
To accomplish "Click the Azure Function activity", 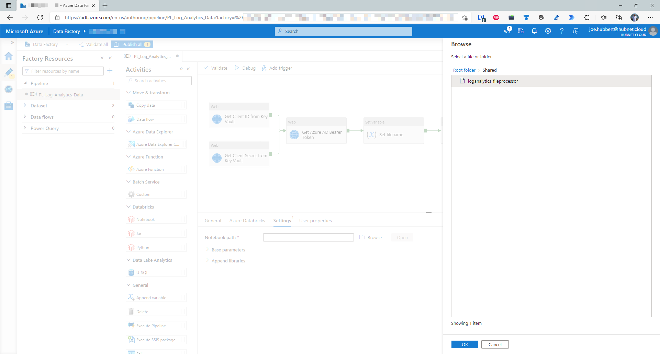I will [156, 169].
